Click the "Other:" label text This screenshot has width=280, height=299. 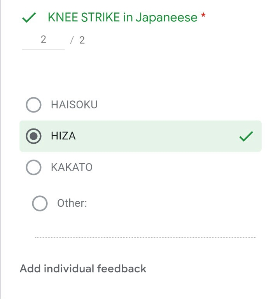(72, 203)
